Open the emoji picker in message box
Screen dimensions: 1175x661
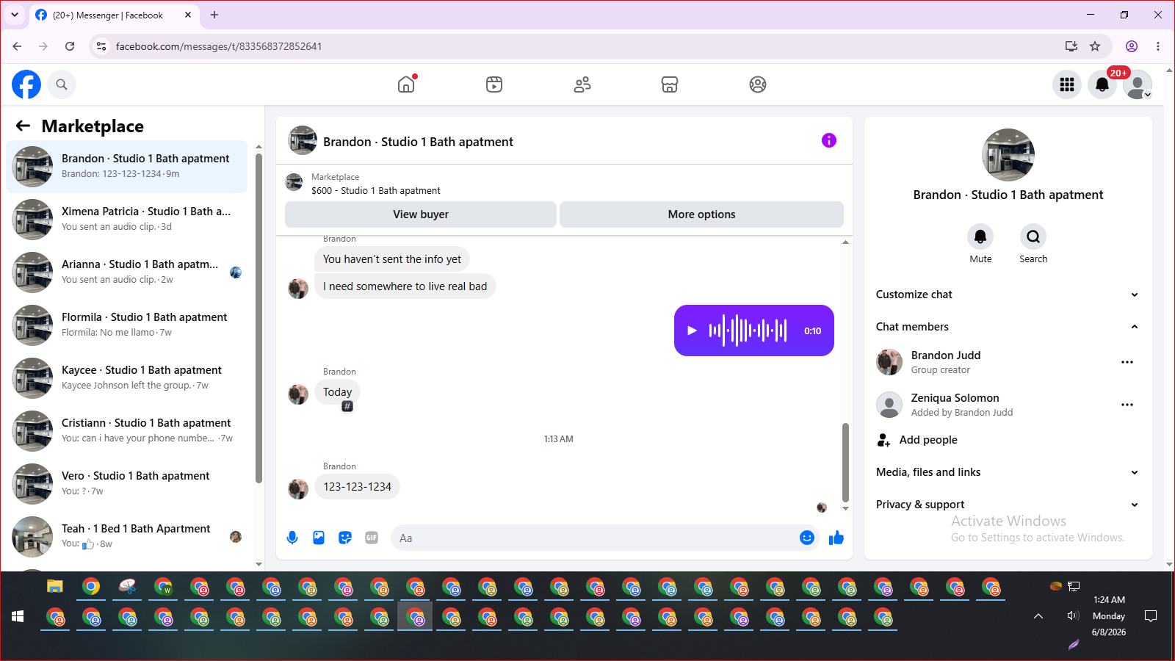tap(807, 538)
